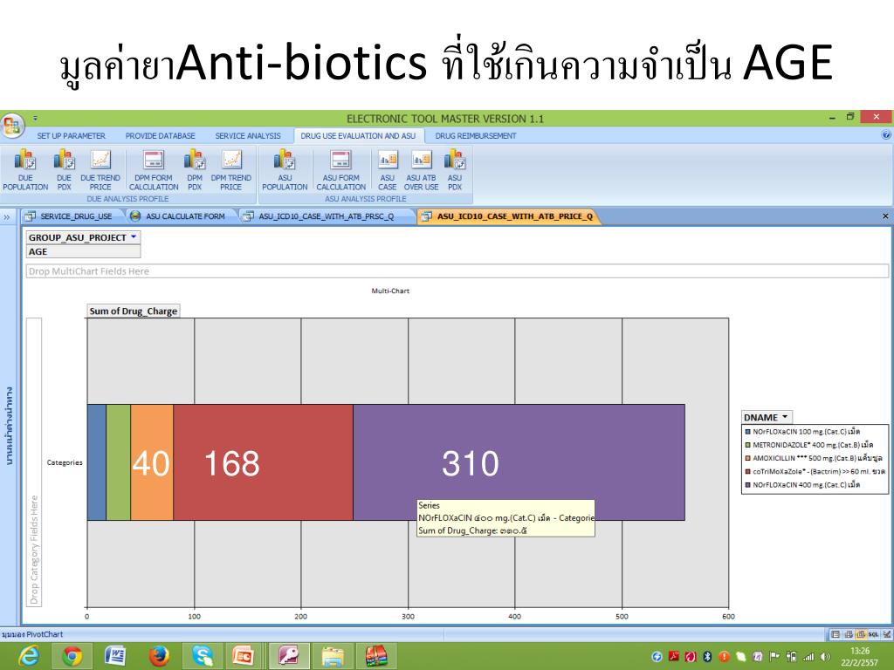Viewport: 894px width, 670px height.
Task: Open Google Chrome from taskbar
Action: (72, 656)
